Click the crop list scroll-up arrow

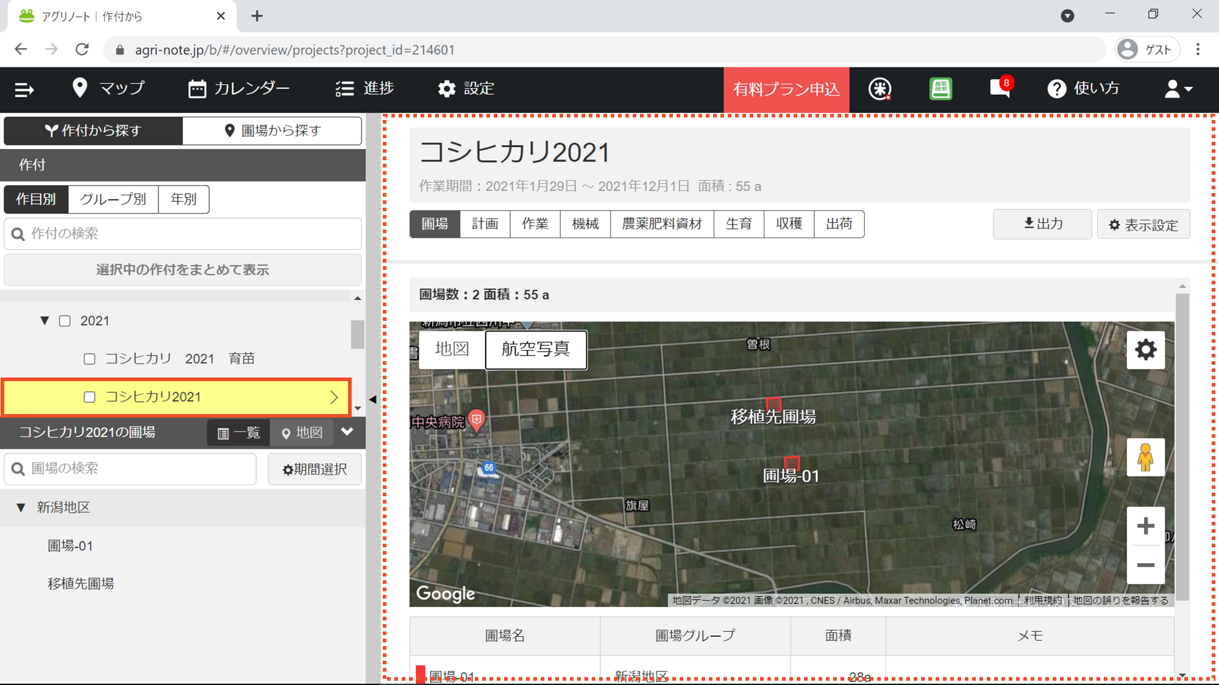(358, 298)
